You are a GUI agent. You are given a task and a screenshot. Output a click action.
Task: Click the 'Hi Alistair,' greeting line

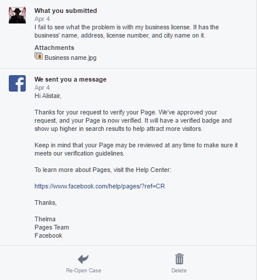(x=48, y=96)
